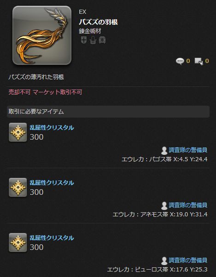Open the comments speech bubble icon
The image size is (216, 277).
click(x=180, y=61)
